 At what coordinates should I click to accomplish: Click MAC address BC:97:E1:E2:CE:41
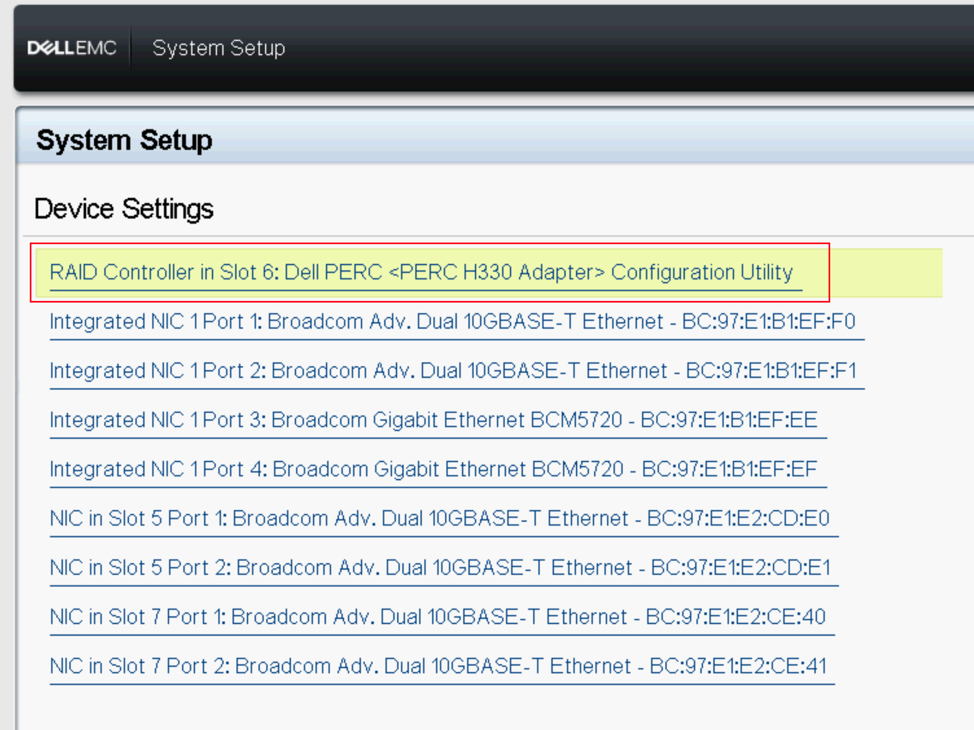click(738, 666)
